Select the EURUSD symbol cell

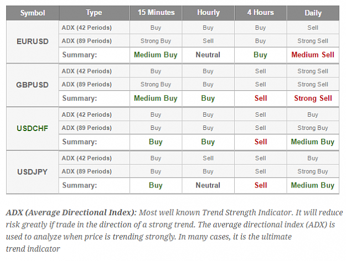click(x=33, y=41)
